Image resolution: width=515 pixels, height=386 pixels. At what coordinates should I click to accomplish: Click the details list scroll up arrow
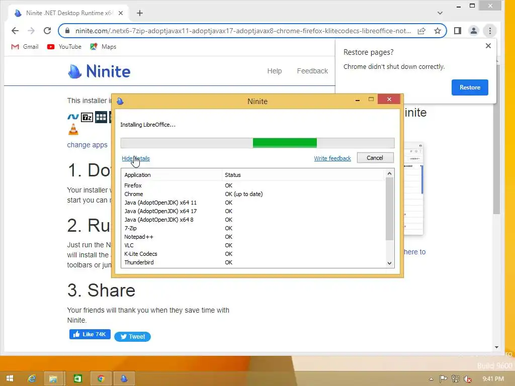390,173
